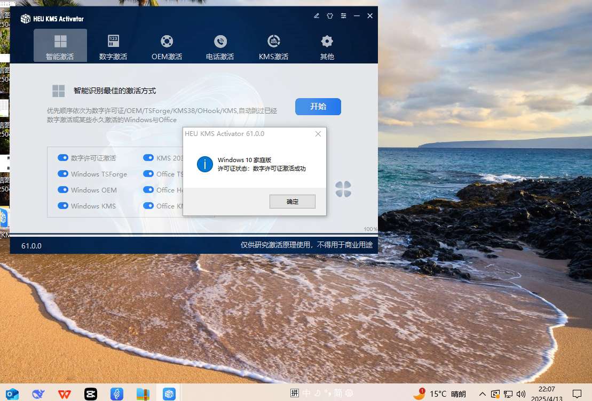Click the 智能识别最佳的激活方式 heading
This screenshot has height=401, width=592.
[115, 91]
